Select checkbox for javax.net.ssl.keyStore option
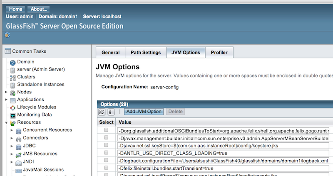Viewport: 333px width, 176px height. click(106, 145)
